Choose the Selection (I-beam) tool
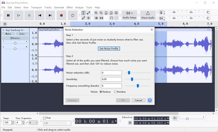This screenshot has height=132, width=218. coord(83,13)
